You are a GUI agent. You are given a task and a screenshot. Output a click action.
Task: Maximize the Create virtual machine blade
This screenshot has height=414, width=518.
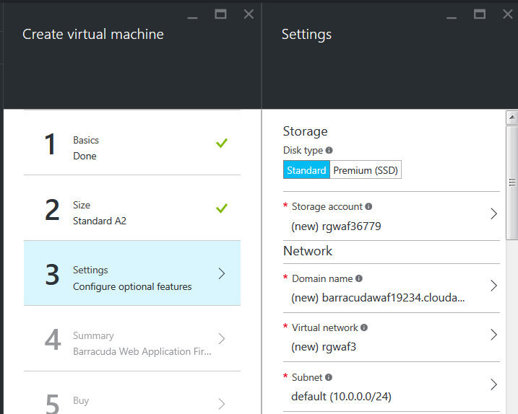(x=220, y=14)
